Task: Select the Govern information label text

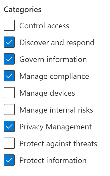Action: click(x=53, y=60)
